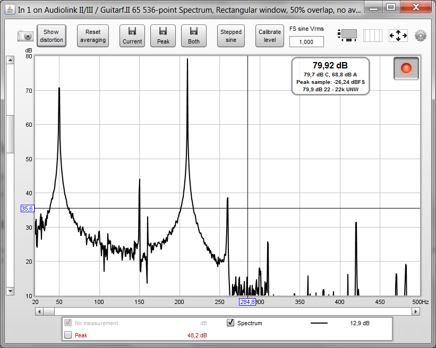The width and height of the screenshot is (436, 348).
Task: Toggle the frequency bars view icon
Action: click(373, 36)
